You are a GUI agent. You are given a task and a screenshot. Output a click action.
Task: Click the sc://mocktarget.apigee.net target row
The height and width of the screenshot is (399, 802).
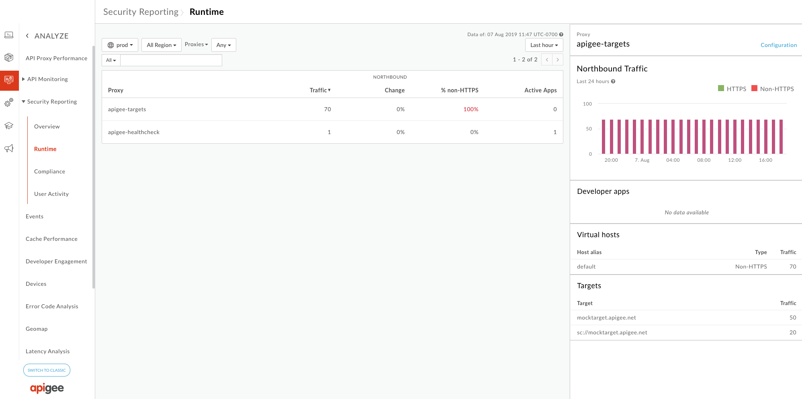pyautogui.click(x=686, y=332)
